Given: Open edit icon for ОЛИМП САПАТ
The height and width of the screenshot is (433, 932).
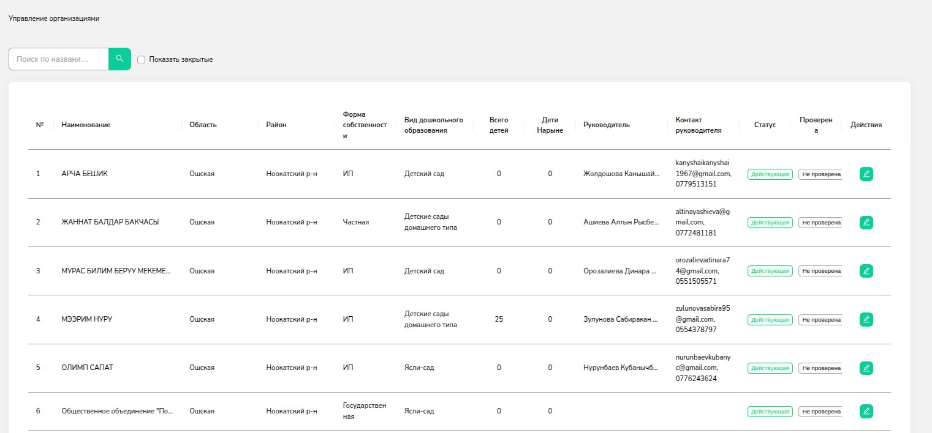Looking at the screenshot, I should [866, 368].
